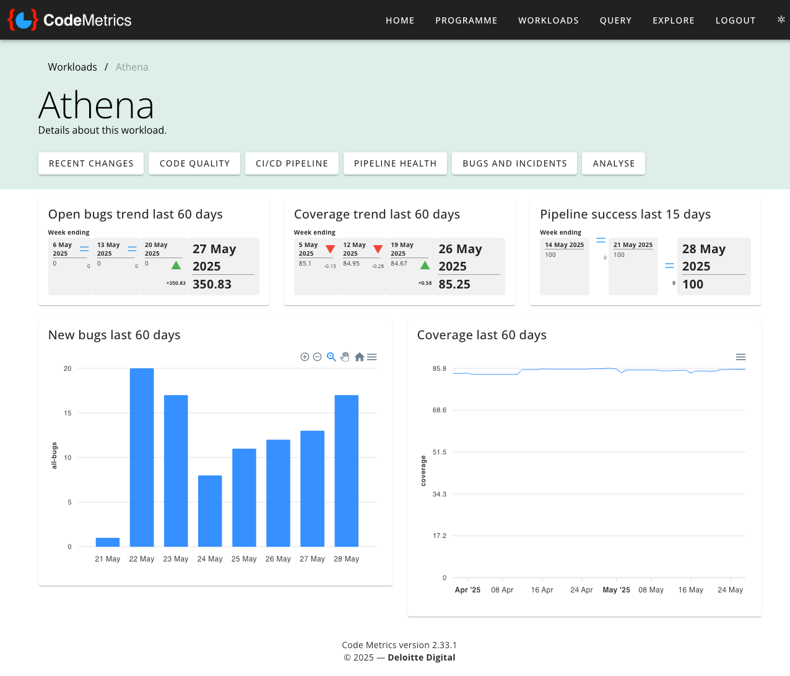Image resolution: width=790 pixels, height=676 pixels.
Task: Select the magnifier selection zoom tool
Action: coord(331,357)
